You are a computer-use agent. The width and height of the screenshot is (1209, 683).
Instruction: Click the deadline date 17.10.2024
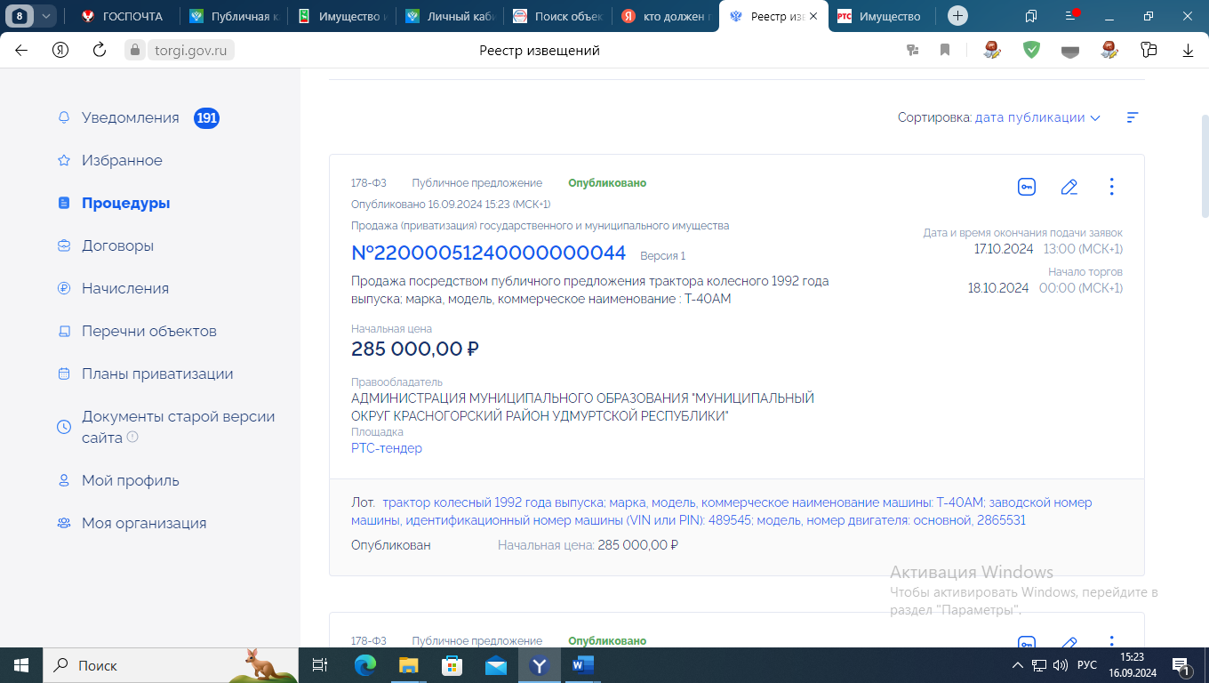click(x=1004, y=249)
